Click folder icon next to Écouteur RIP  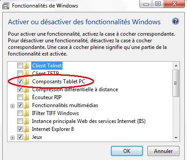pyautogui.click(x=26, y=97)
